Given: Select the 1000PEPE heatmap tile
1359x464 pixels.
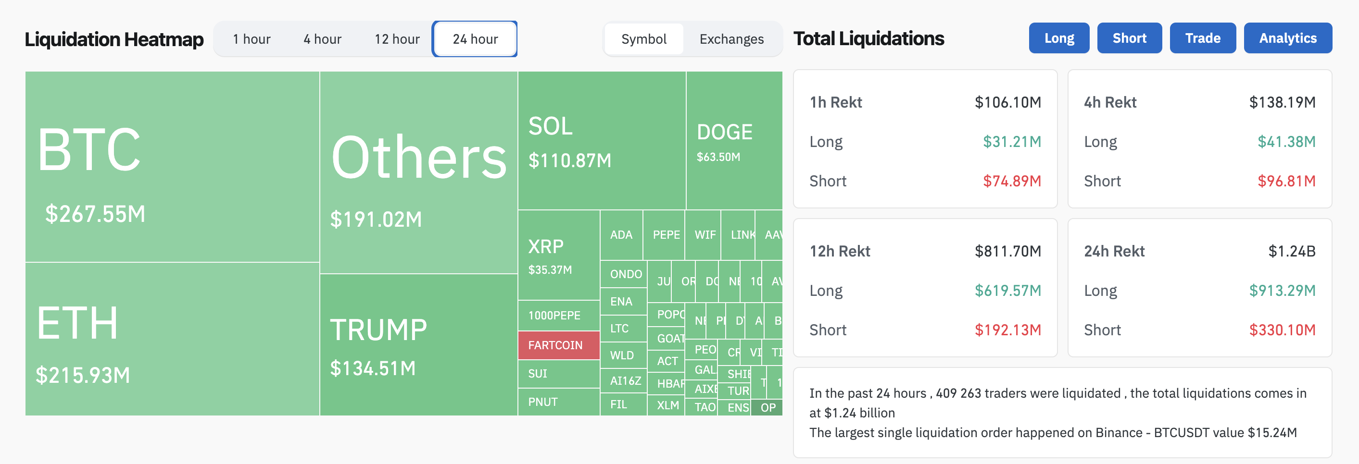Looking at the screenshot, I should pos(559,316).
